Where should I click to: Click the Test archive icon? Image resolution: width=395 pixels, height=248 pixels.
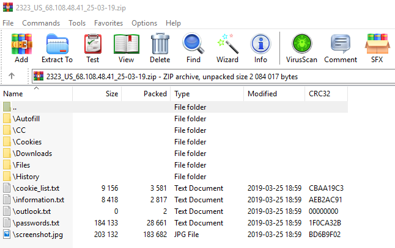point(93,44)
